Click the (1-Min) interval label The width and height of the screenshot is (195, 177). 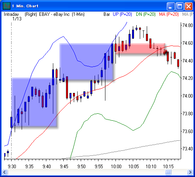[78, 14]
